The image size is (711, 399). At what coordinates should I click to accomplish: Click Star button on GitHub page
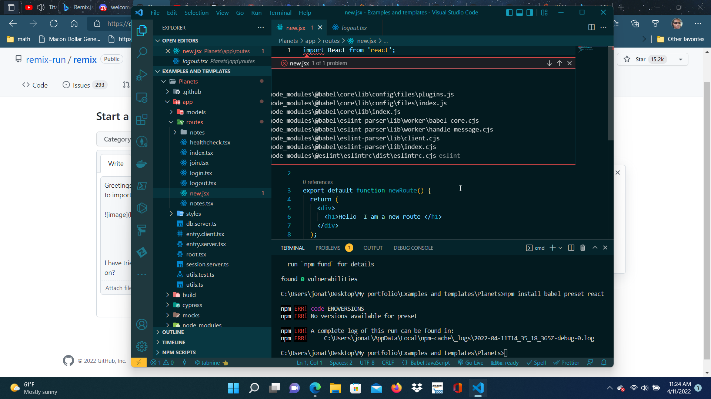pyautogui.click(x=645, y=59)
